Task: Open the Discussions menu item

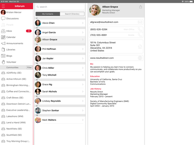Action: [17, 18]
